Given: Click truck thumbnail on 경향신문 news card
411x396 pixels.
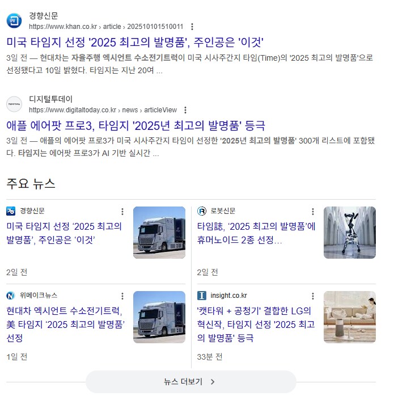Looking at the screenshot, I should pos(159,233).
